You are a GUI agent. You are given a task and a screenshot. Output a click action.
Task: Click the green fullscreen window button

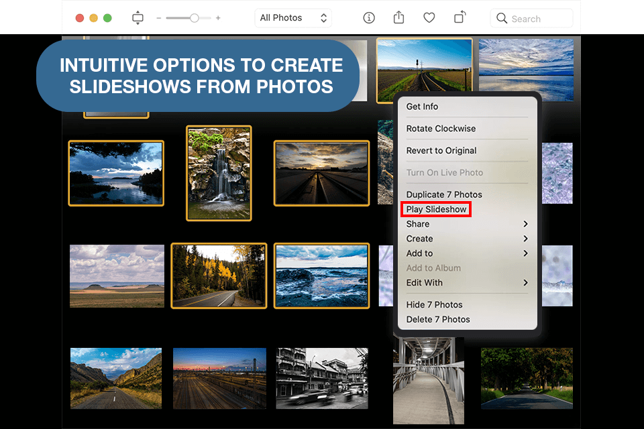pyautogui.click(x=107, y=18)
